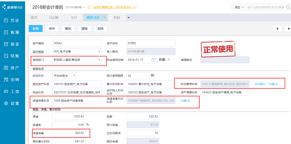Switch to the 首页 tab
Screen dimensions: 291x144
click(34, 17)
